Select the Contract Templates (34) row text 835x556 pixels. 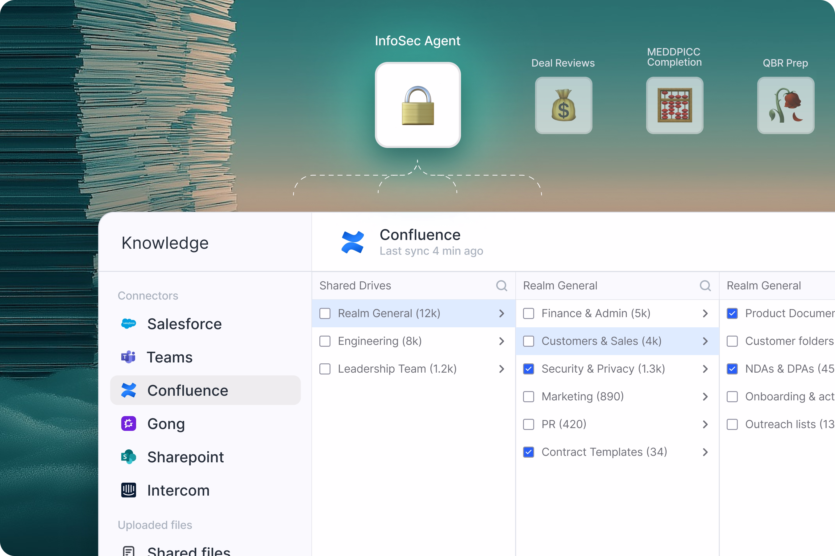(x=604, y=452)
